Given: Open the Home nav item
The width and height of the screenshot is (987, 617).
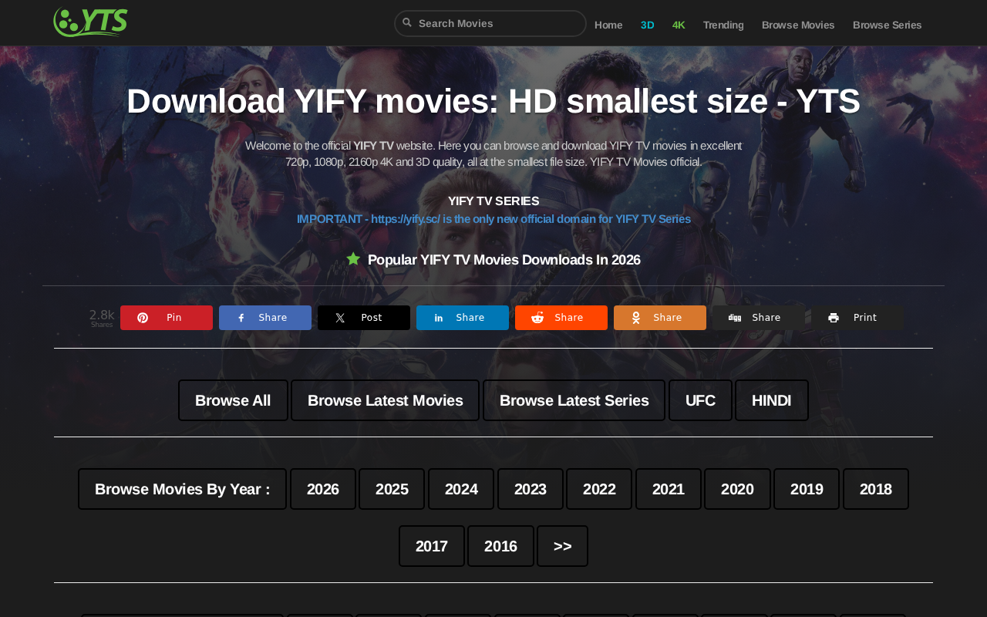Looking at the screenshot, I should (x=608, y=25).
